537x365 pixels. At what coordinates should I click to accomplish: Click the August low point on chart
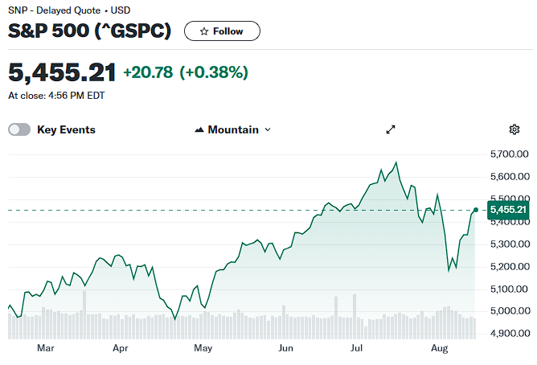coord(449,271)
